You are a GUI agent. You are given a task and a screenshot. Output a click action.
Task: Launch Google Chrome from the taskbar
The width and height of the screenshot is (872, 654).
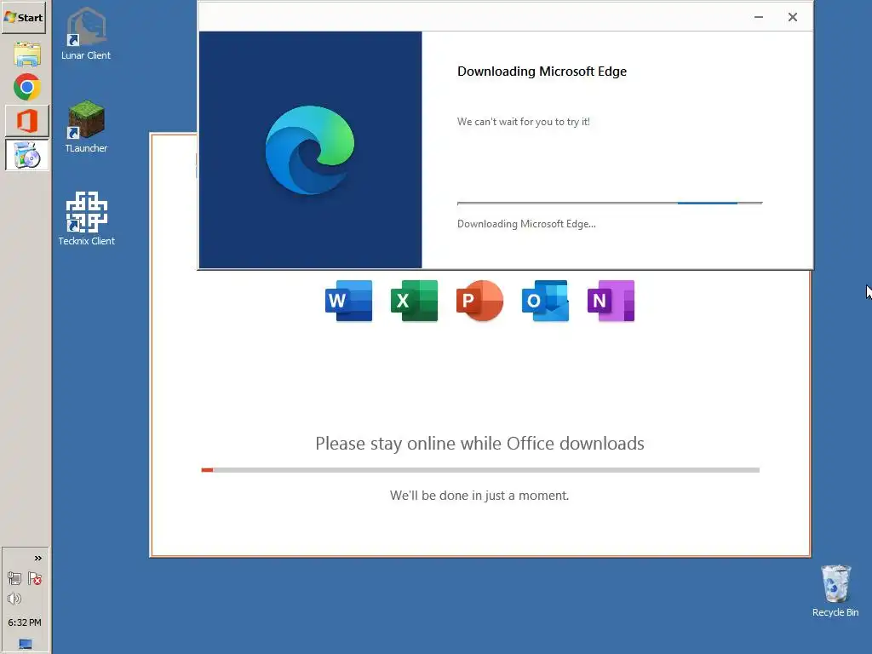point(26,88)
